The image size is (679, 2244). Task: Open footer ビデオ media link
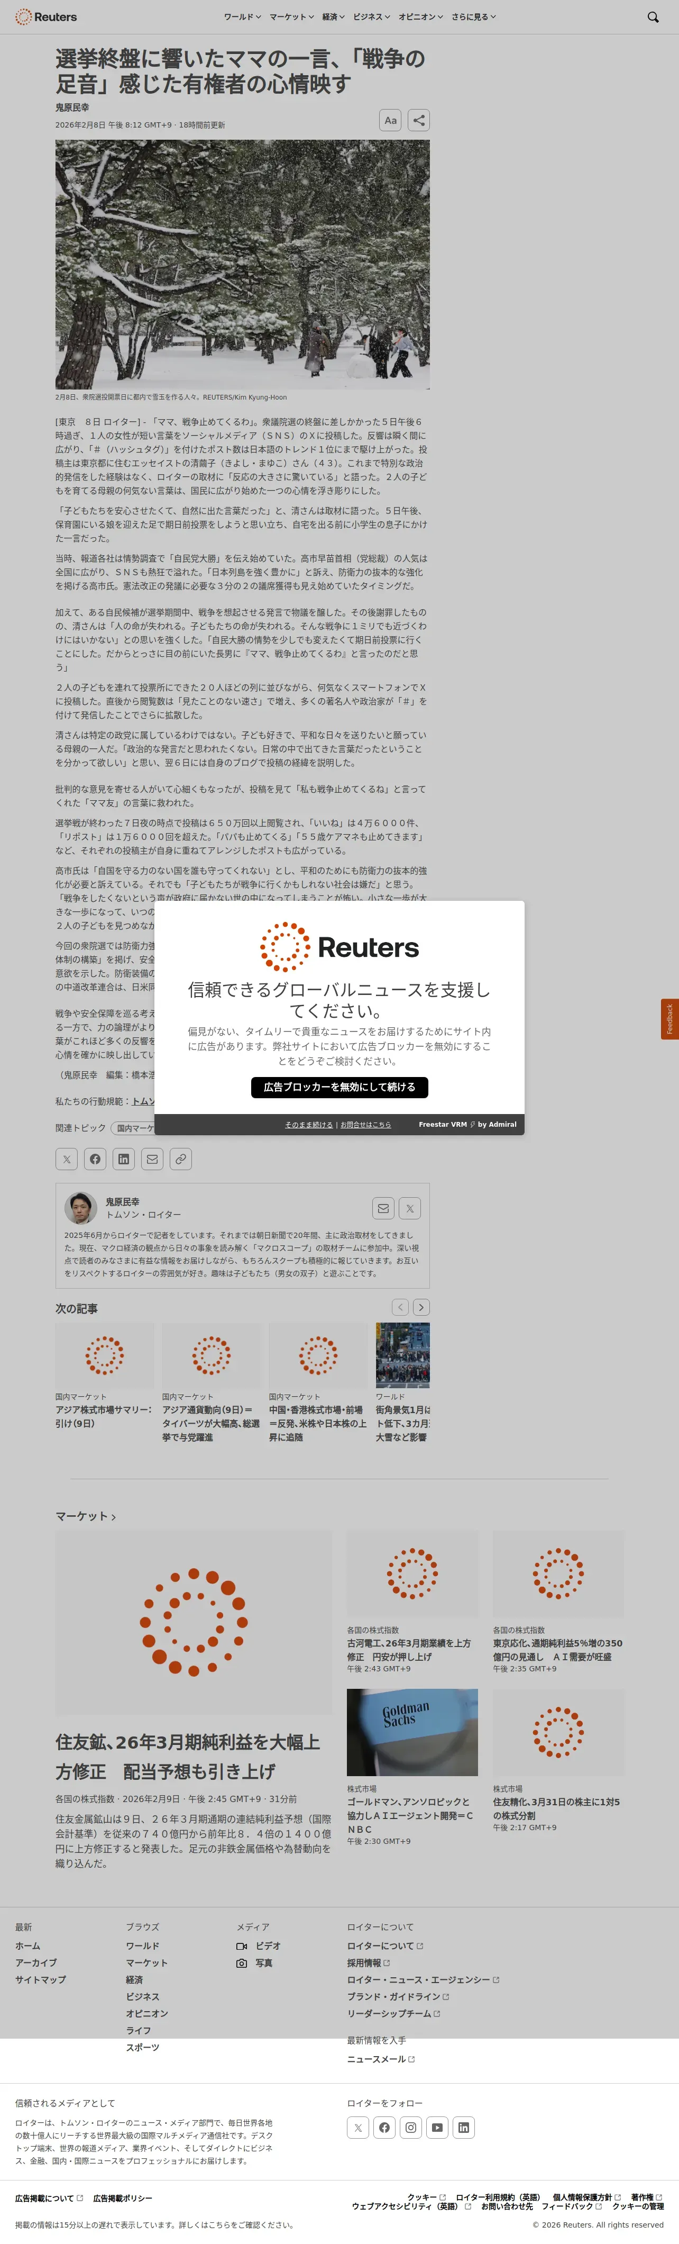point(259,1945)
